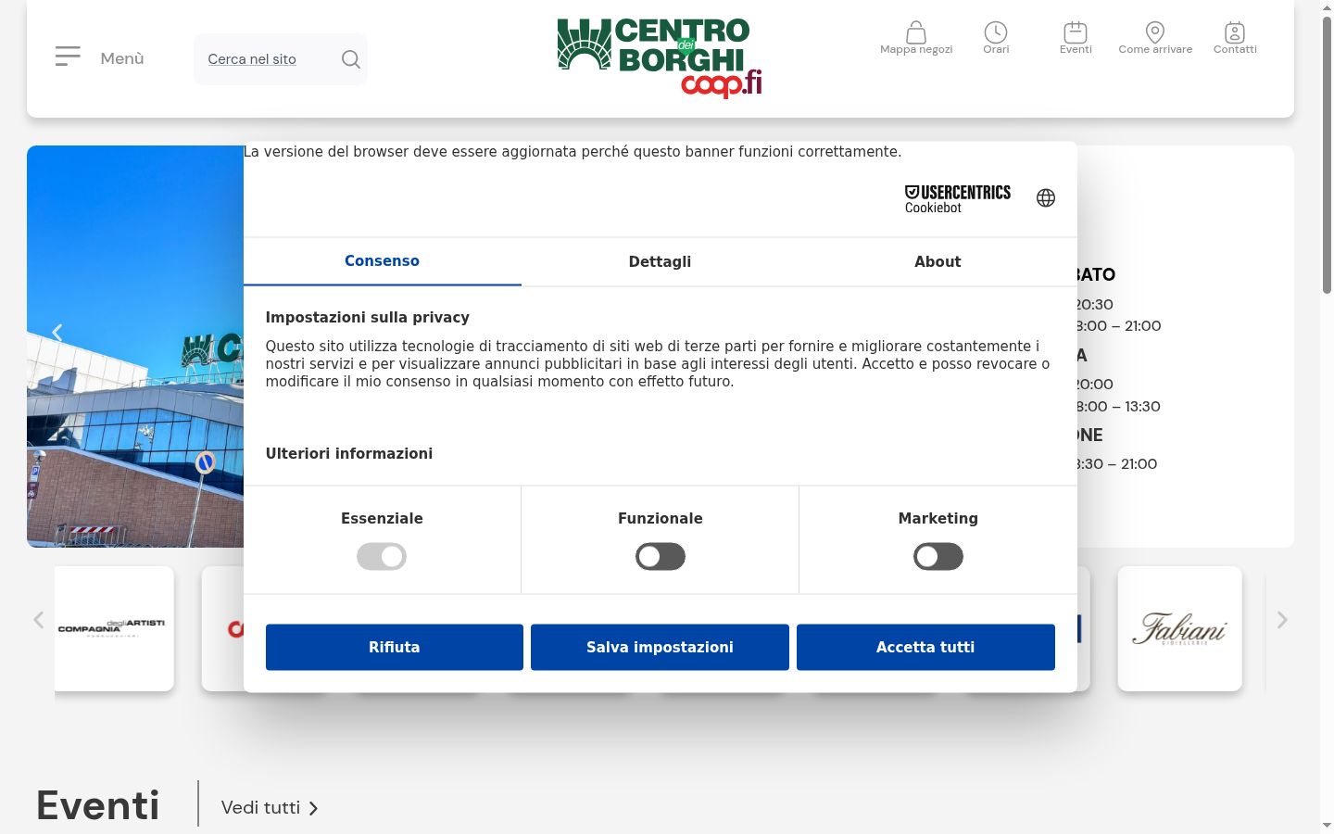Image resolution: width=1334 pixels, height=834 pixels.
Task: Open the hamburger Menù icon
Action: coord(68,57)
